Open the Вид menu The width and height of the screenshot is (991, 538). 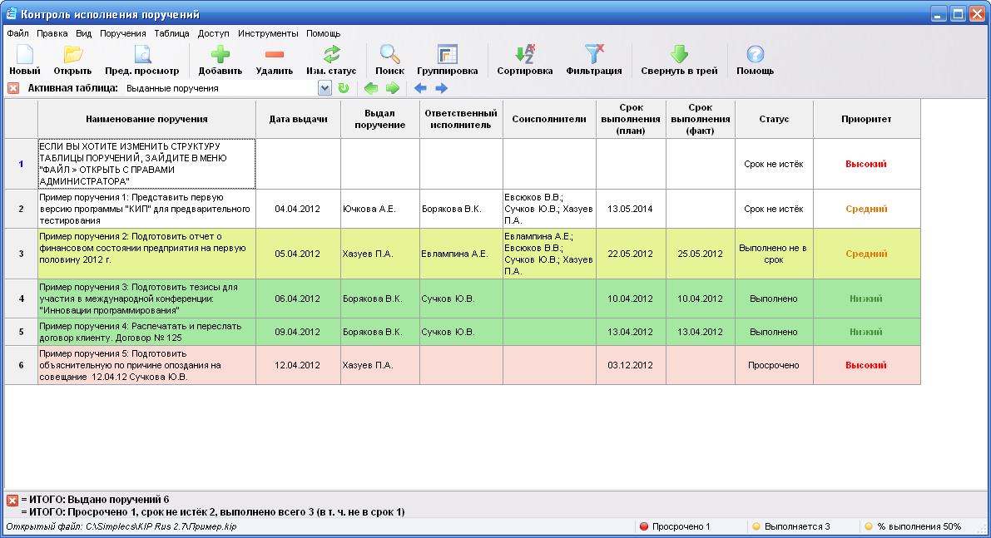83,33
